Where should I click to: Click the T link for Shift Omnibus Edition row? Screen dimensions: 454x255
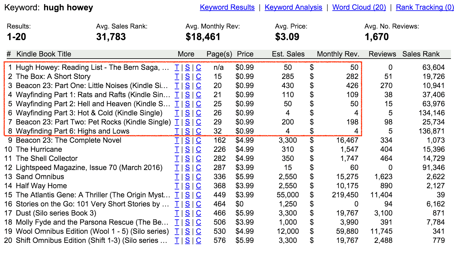tap(177, 240)
